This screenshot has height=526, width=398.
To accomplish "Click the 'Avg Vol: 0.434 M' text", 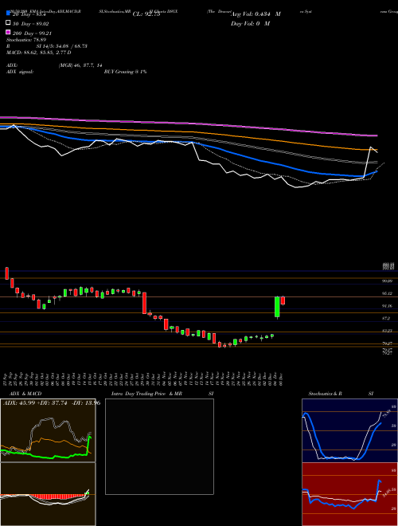I will [x=256, y=14].
